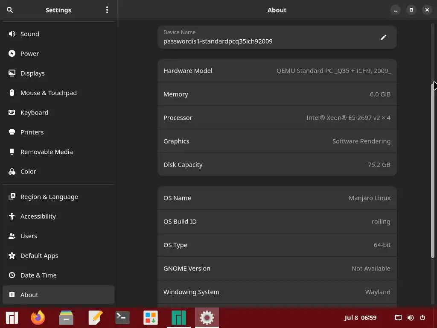Select Graphics Software Rendering value

point(361,141)
